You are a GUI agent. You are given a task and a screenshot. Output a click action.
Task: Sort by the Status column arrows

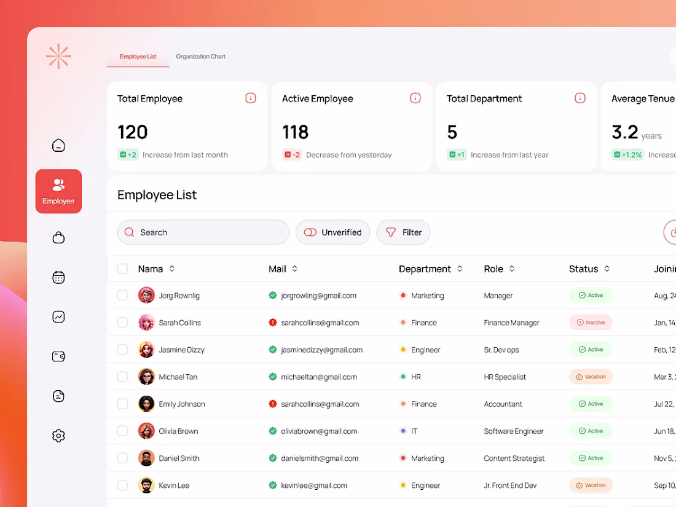tap(607, 269)
